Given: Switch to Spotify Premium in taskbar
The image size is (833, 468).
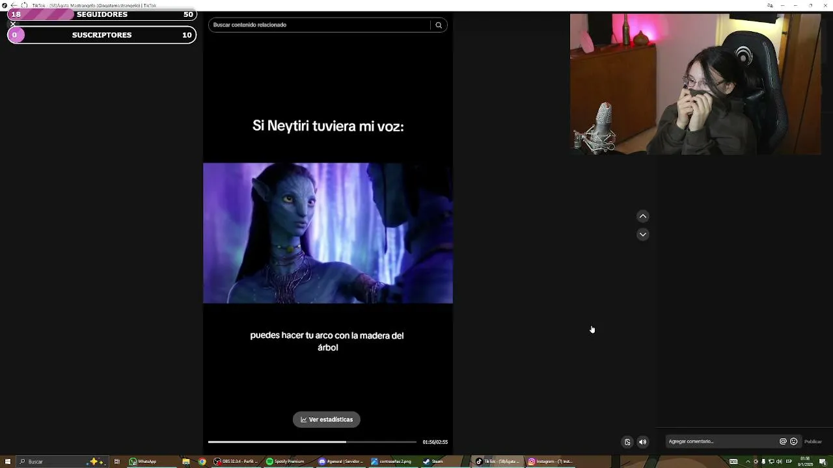Looking at the screenshot, I should point(286,461).
